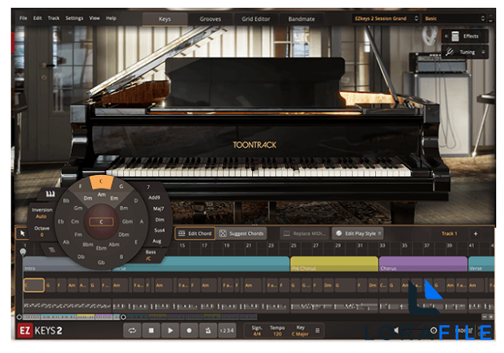Viewport: 504px width, 353px height.
Task: Toggle the metronome
Action: (208, 330)
